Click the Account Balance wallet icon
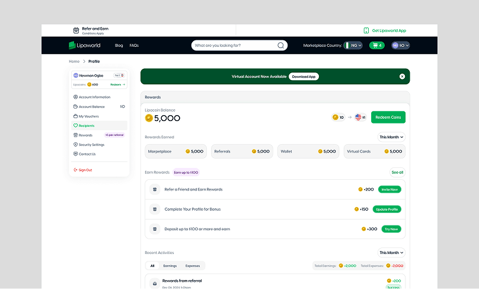Screen dimensions: 479x289 tap(75, 106)
